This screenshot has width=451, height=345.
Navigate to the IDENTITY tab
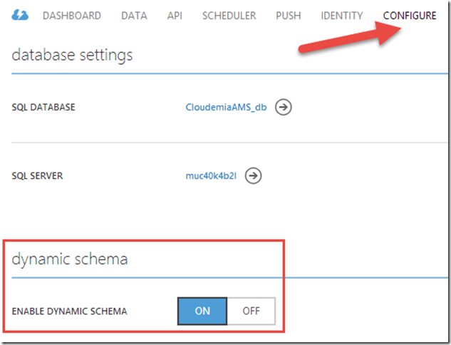pos(341,16)
